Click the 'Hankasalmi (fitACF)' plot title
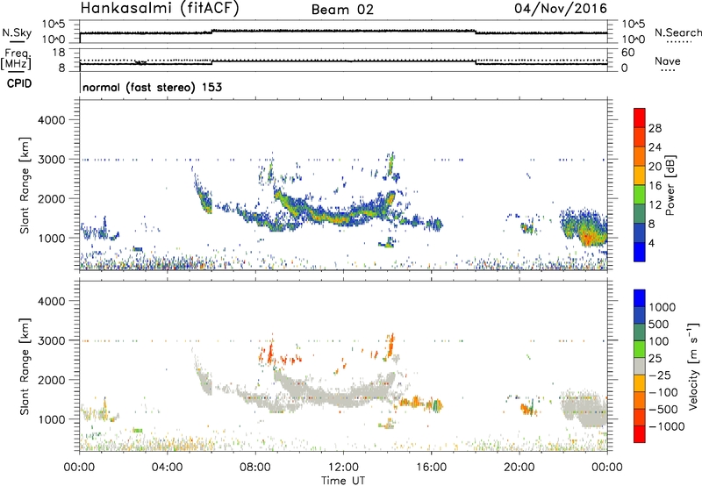Screen dimensions: 702x486 click(160, 8)
